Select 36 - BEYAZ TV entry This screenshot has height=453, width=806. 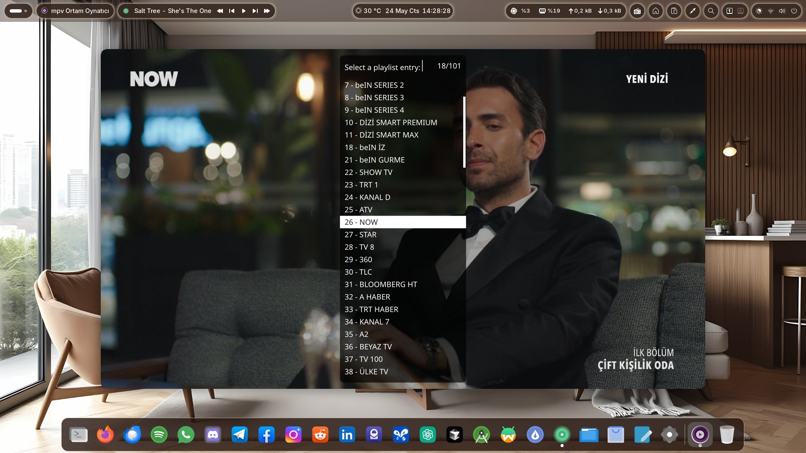(403, 347)
